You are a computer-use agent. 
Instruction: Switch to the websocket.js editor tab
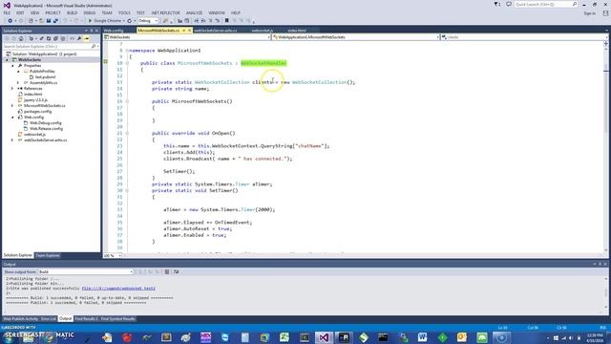tap(262, 31)
